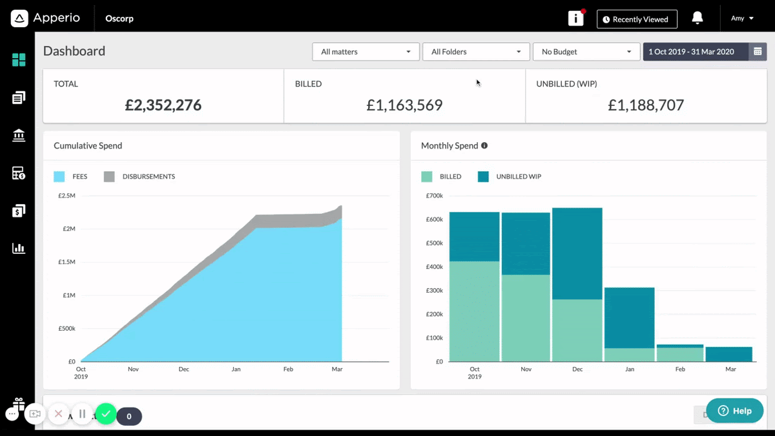
Task: Open the Help chat button
Action: tap(735, 411)
